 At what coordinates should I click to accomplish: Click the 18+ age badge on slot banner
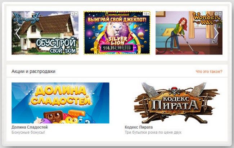146,14
